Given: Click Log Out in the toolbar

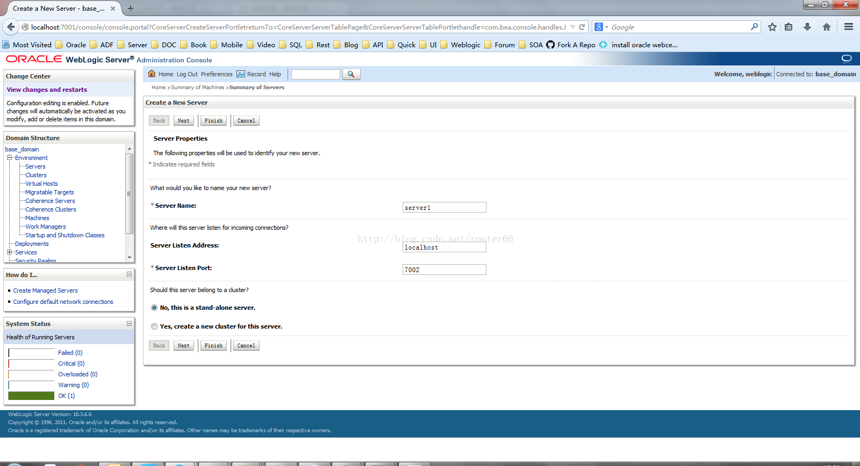Looking at the screenshot, I should pos(187,74).
